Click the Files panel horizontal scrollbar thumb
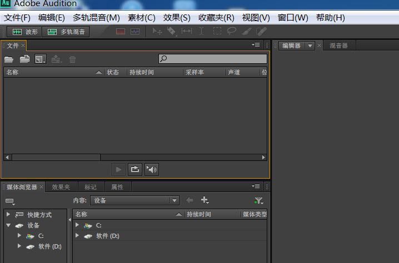The image size is (399, 263). 56,157
